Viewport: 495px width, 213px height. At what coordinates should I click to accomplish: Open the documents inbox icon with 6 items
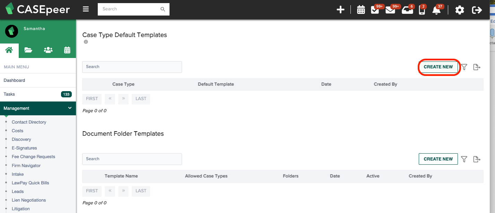pos(407,10)
